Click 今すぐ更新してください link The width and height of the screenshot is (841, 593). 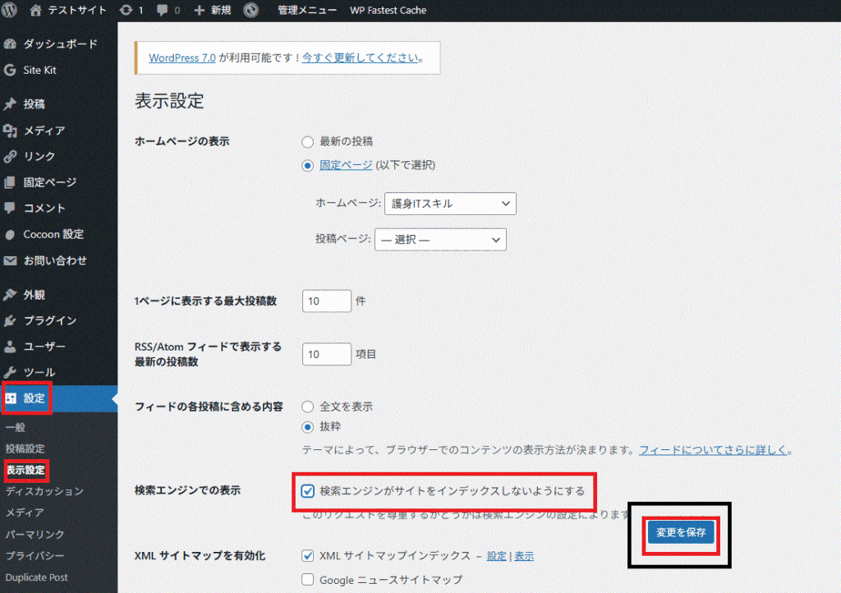(x=360, y=58)
